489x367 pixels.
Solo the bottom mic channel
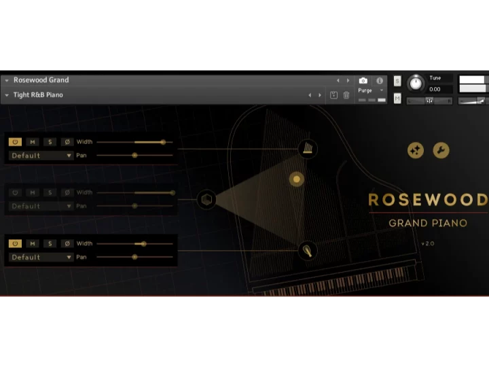pos(50,244)
